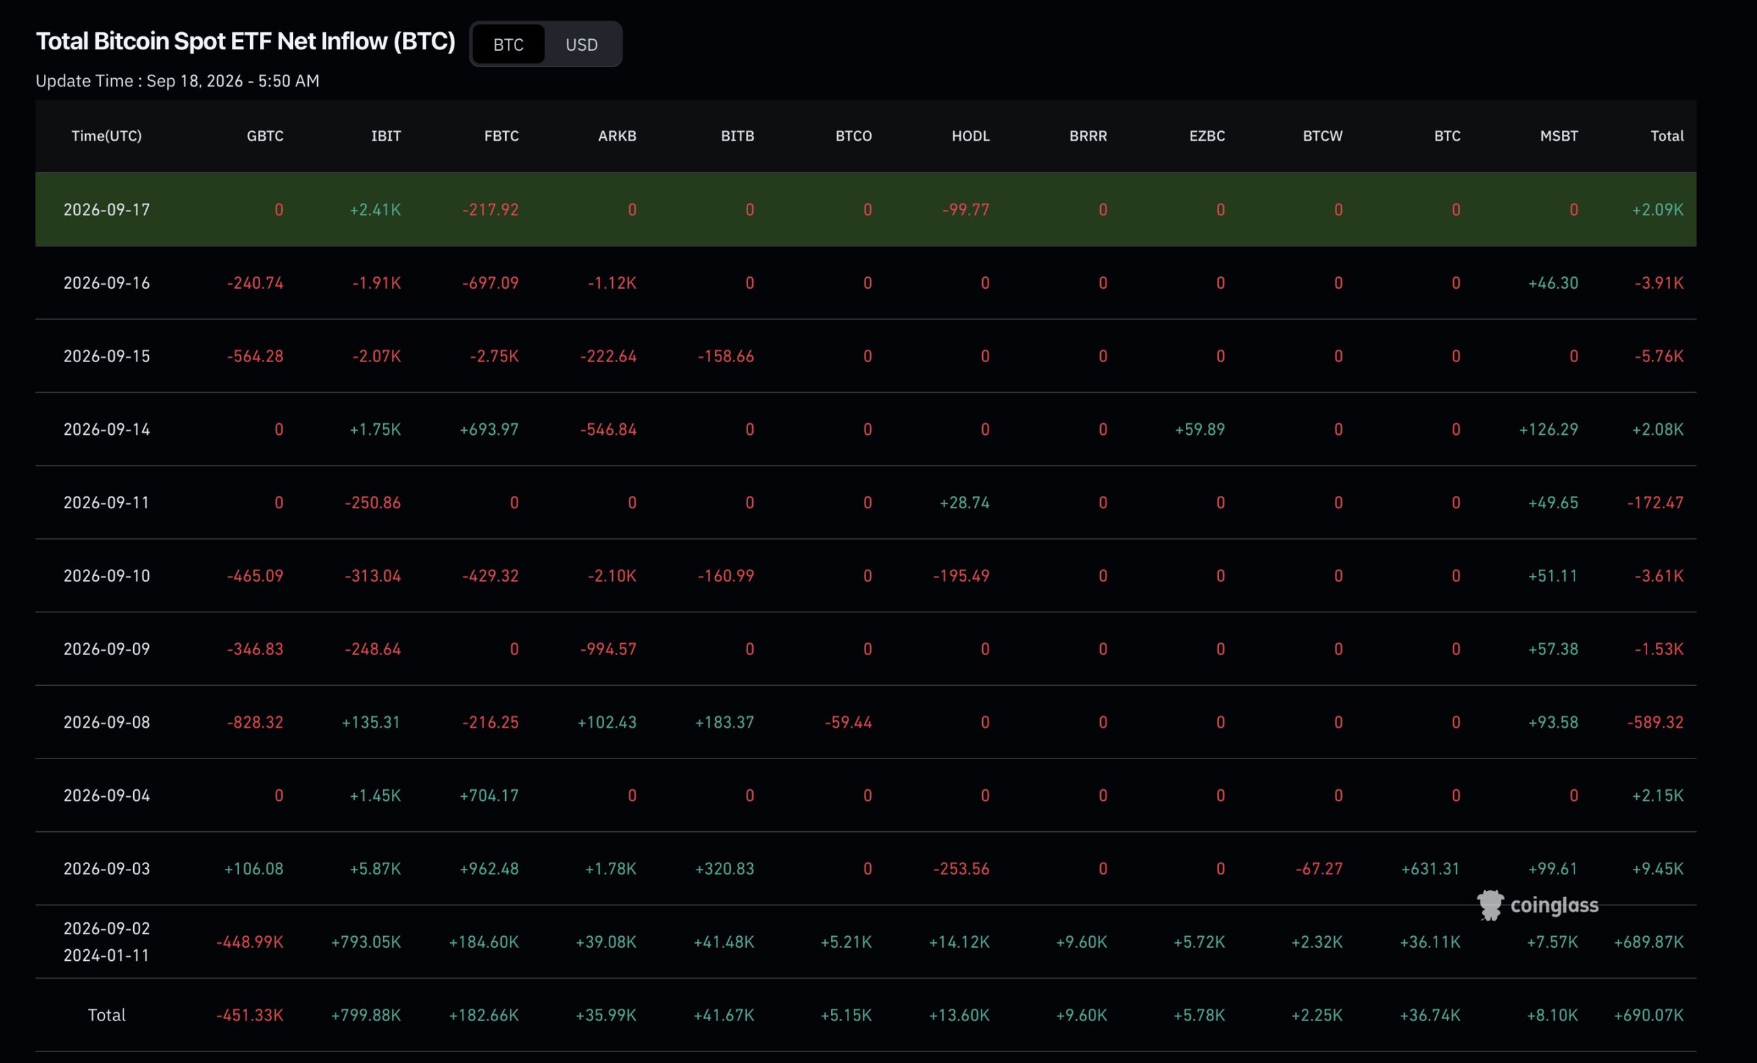Click the +690.07K grand total value
This screenshot has width=1757, height=1063.
pyautogui.click(x=1649, y=1014)
